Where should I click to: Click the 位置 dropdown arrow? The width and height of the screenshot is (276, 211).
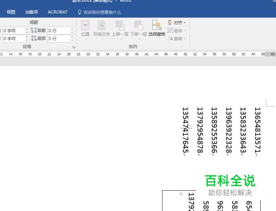(86, 39)
